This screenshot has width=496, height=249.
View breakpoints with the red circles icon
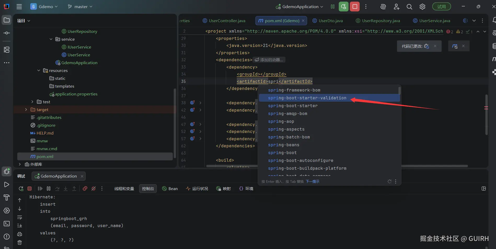tap(85, 189)
